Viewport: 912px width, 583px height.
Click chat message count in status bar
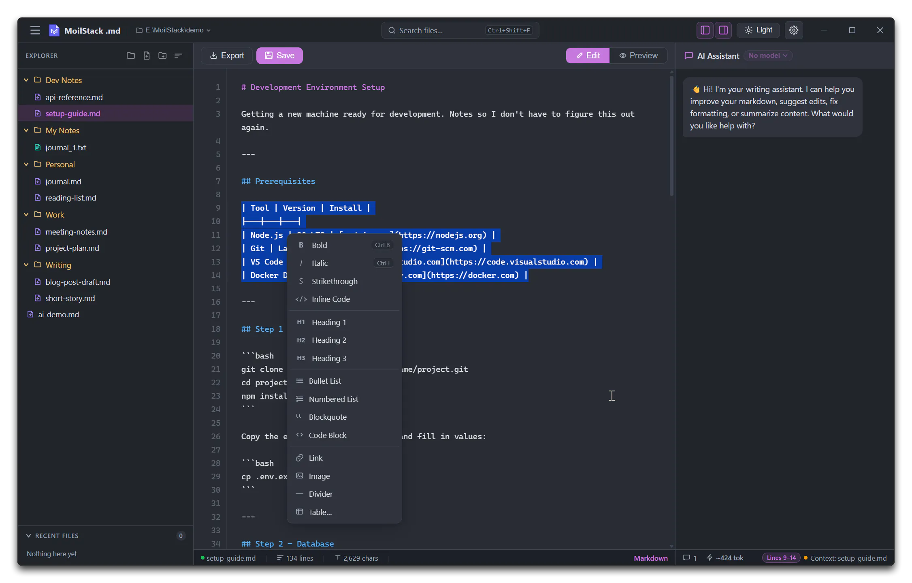coord(690,558)
